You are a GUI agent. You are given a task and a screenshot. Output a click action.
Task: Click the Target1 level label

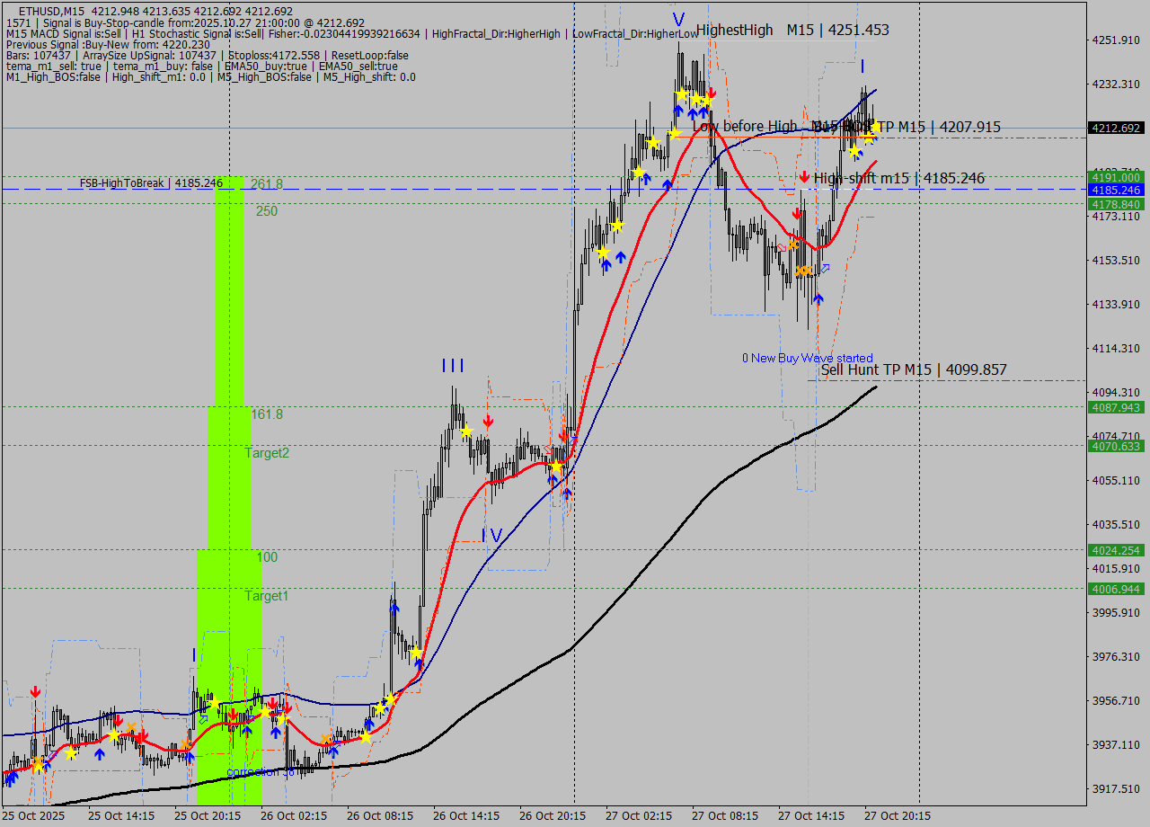267,596
